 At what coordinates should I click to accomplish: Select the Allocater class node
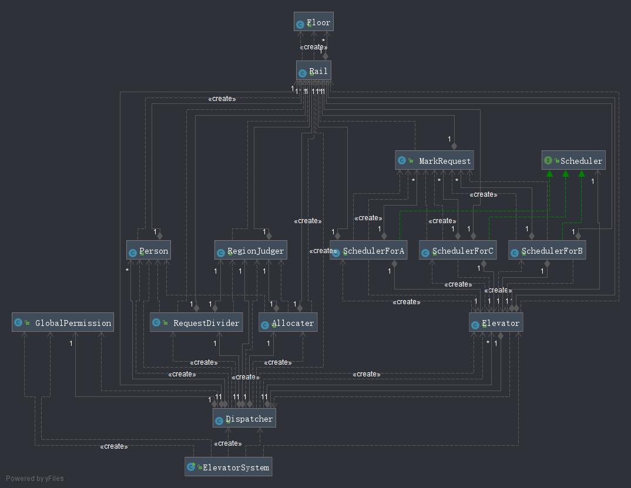click(x=288, y=322)
